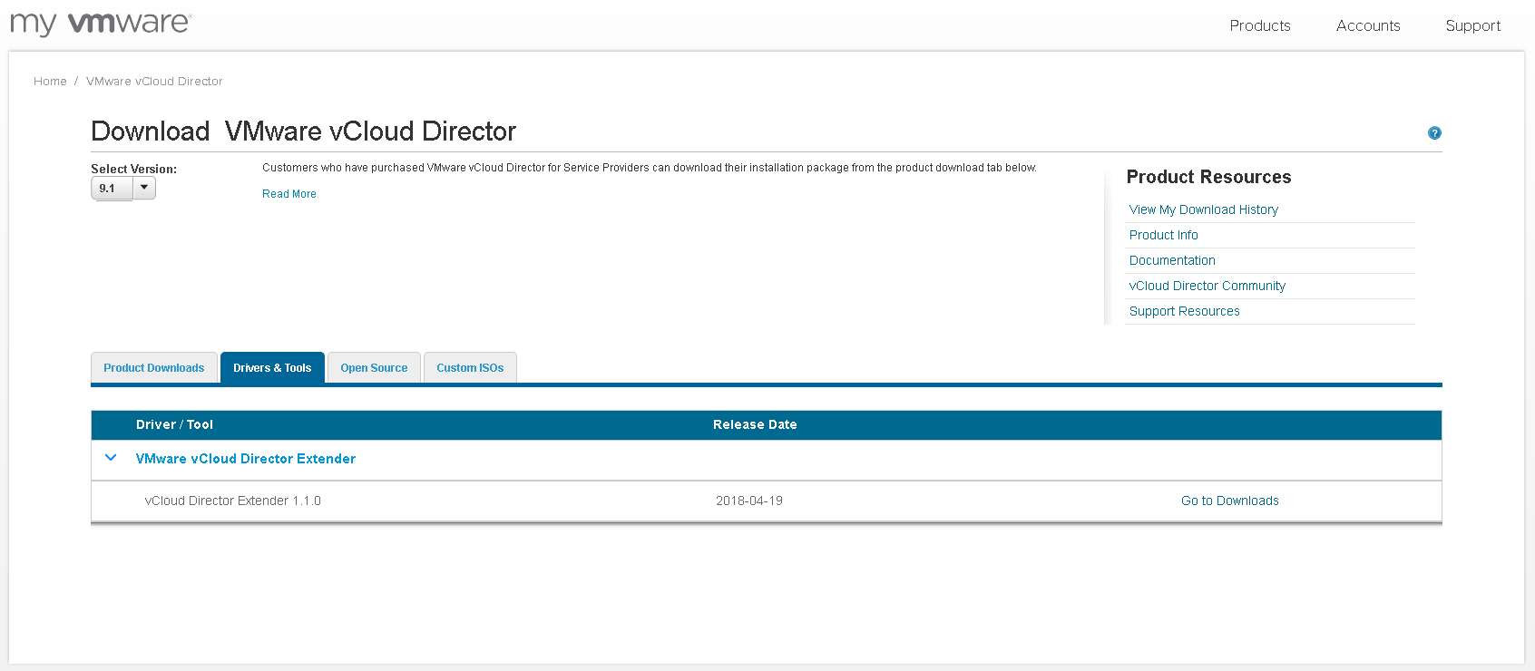Collapse the VMware vCloud Director Extender chevron
1535x671 pixels.
tap(111, 458)
